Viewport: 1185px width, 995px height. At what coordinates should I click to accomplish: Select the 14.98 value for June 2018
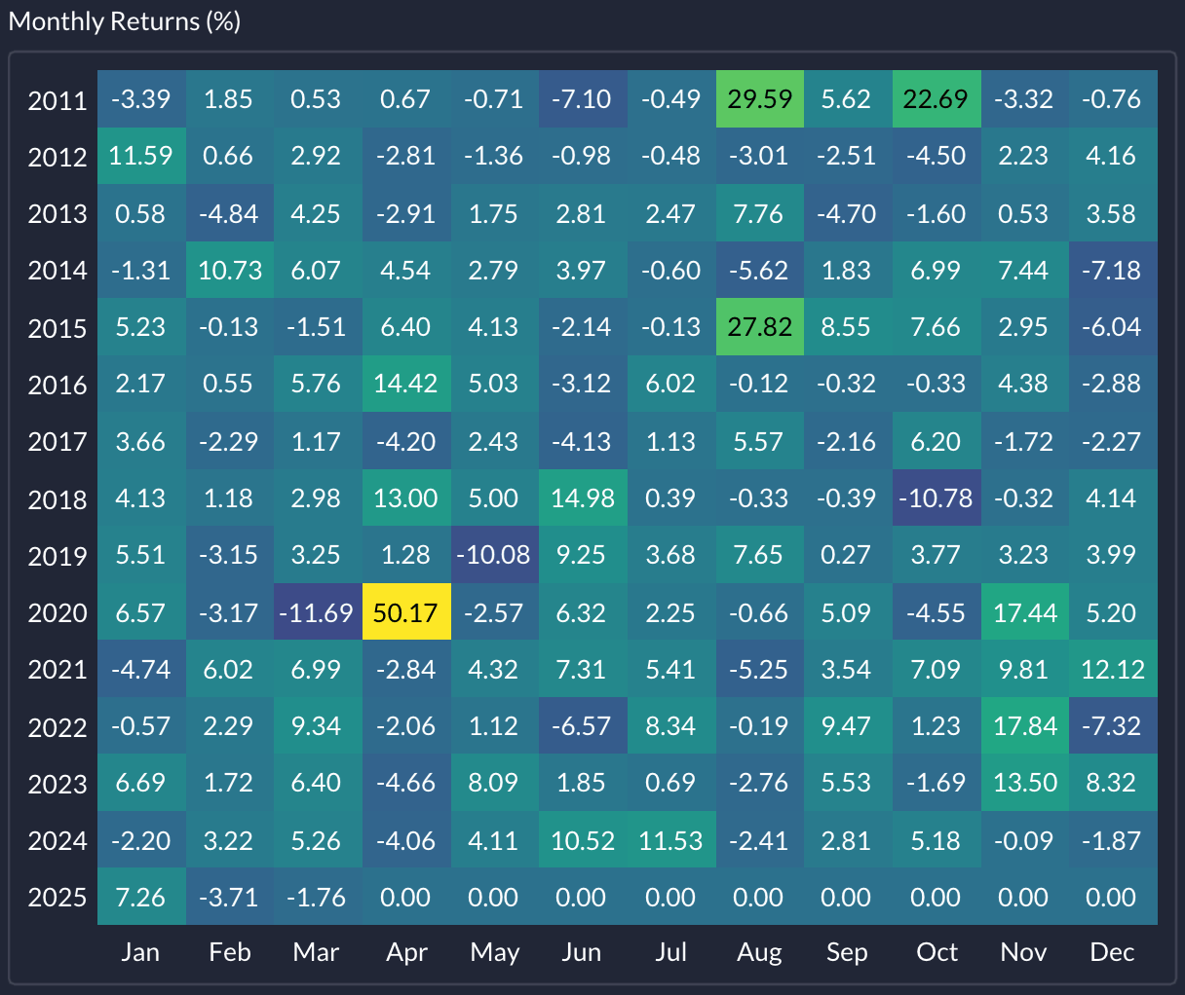[x=583, y=498]
